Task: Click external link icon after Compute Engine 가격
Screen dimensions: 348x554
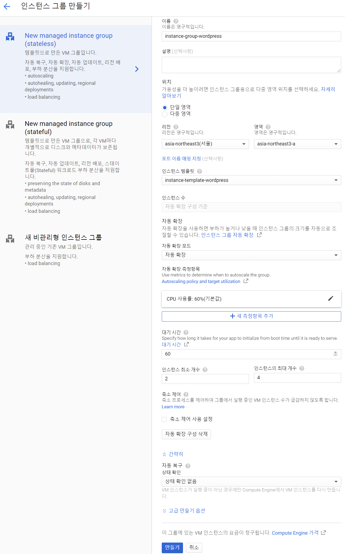Action: point(323,533)
